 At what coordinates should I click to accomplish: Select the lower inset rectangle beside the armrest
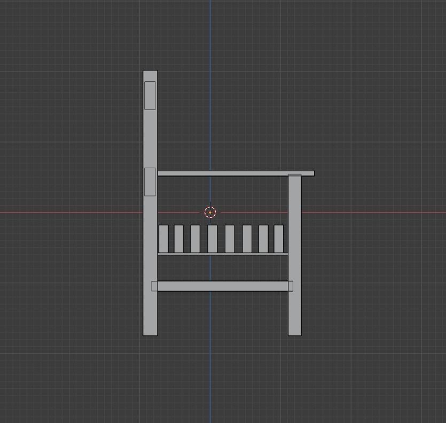coord(150,182)
